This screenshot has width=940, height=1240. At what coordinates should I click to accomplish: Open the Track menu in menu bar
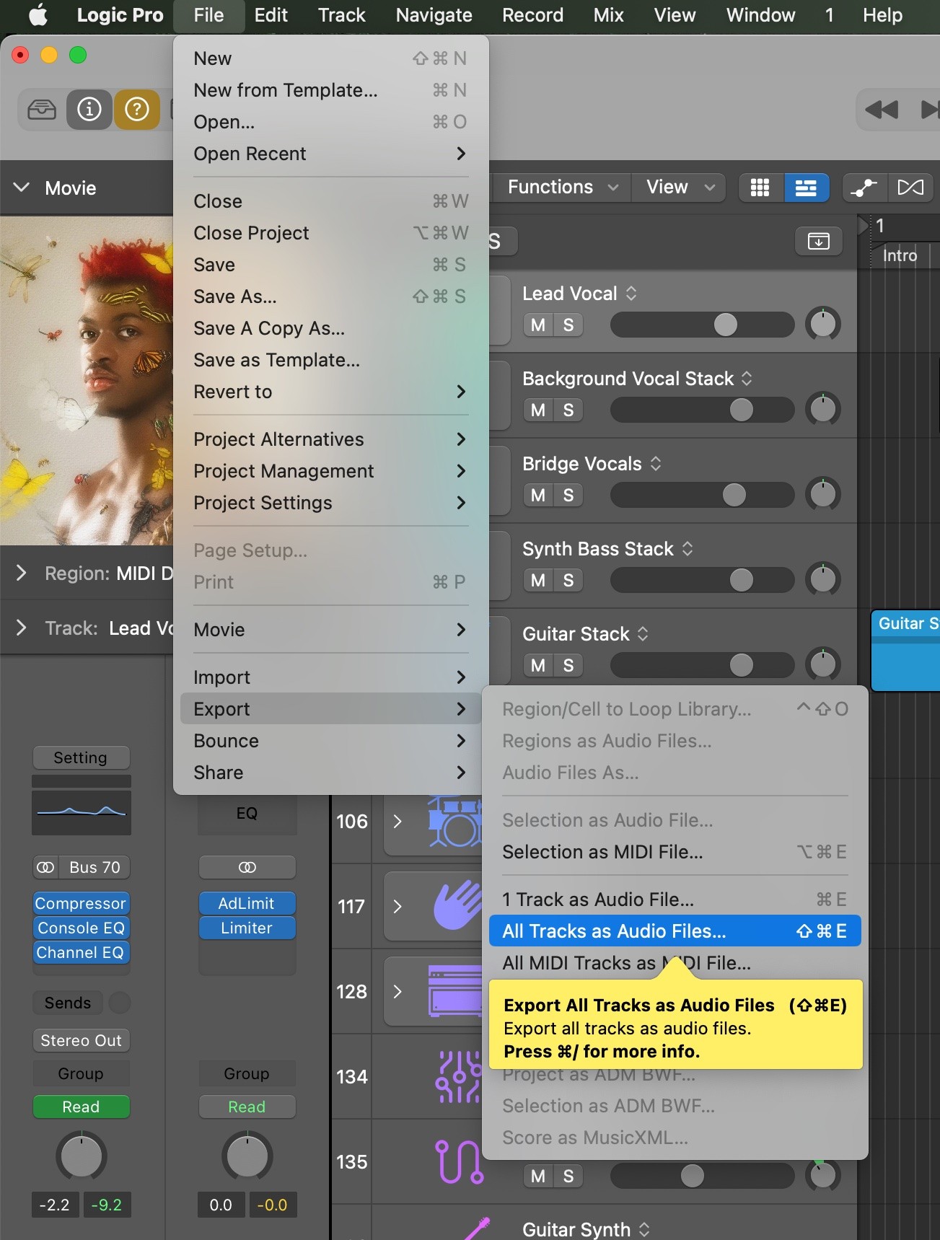pos(342,15)
